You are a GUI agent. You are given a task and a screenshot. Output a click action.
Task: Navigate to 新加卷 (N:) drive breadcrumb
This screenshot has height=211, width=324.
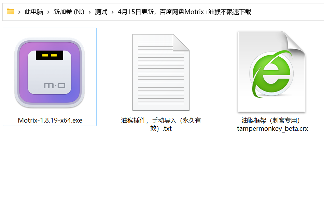69,12
